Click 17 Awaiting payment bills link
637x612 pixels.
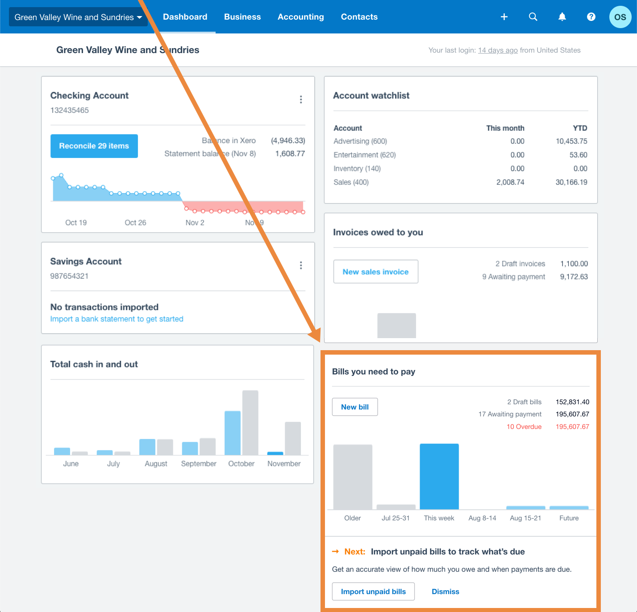pos(510,414)
